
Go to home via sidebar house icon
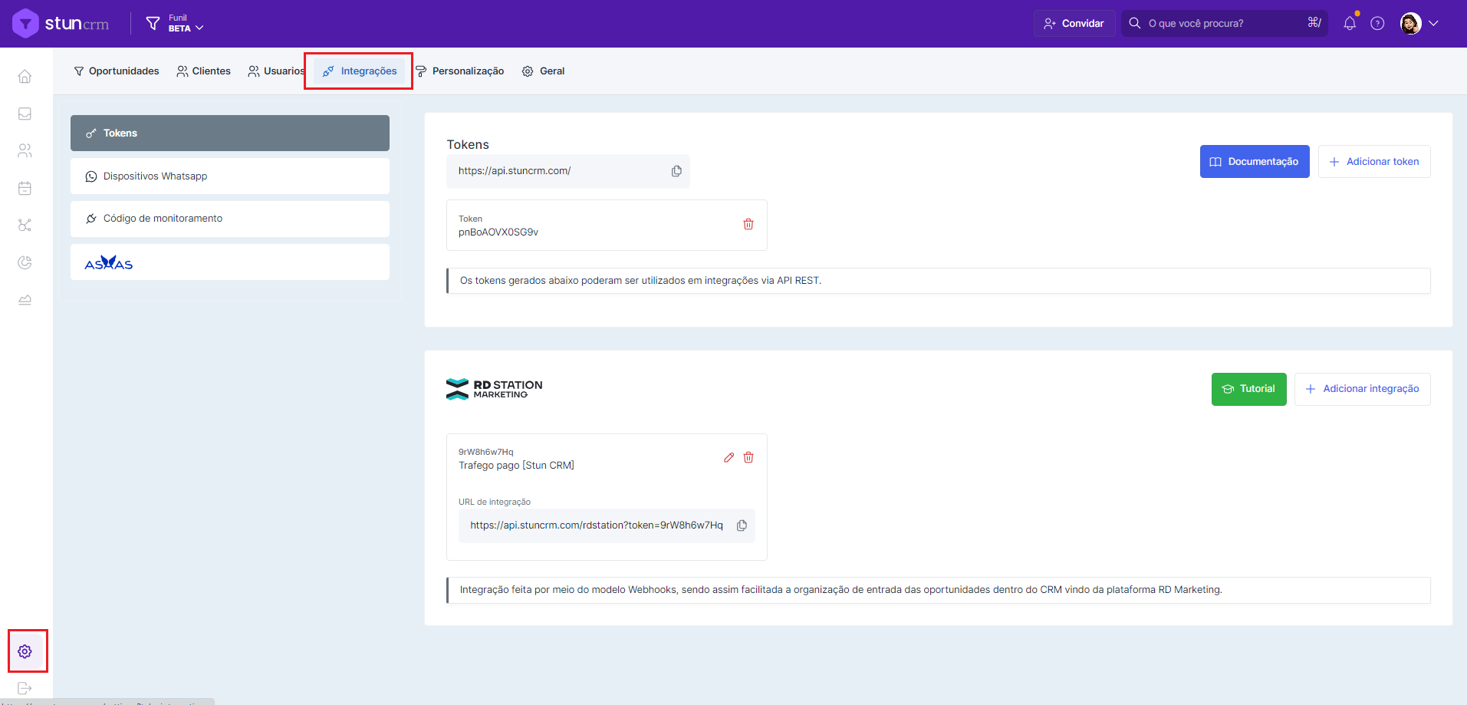[25, 77]
